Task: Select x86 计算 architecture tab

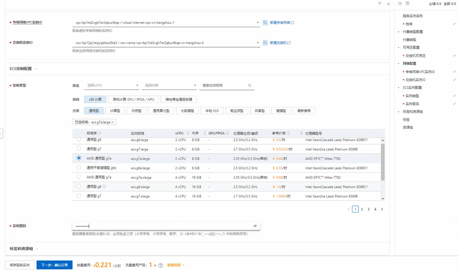Action: (95, 99)
